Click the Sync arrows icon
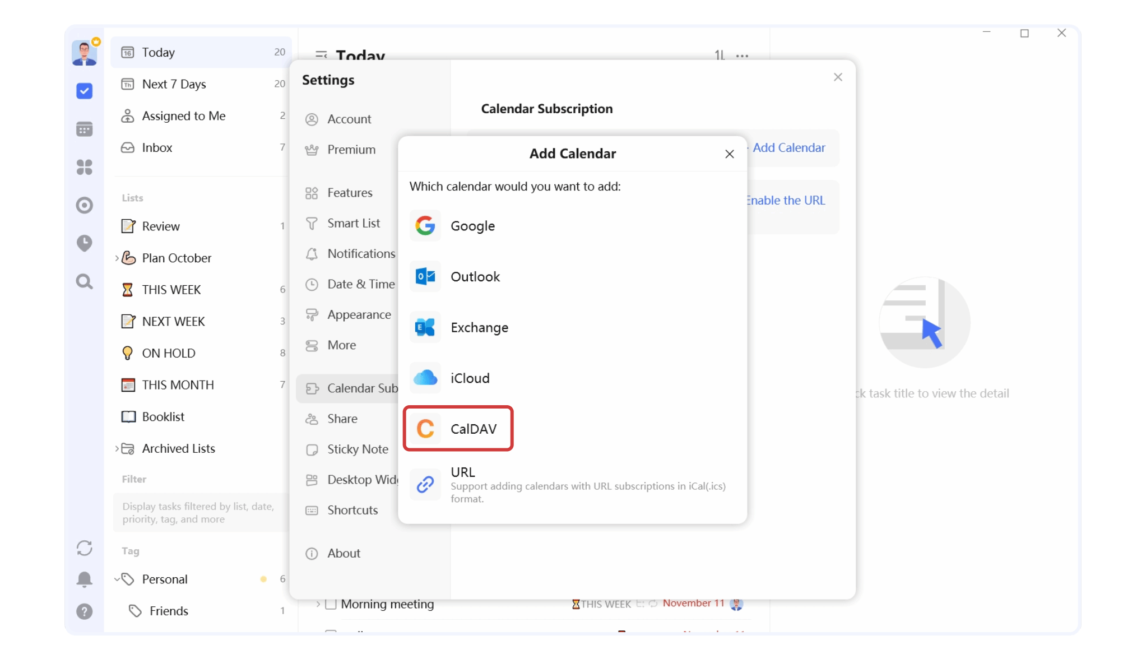This screenshot has width=1146, height=654. (85, 548)
